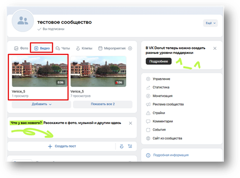Open Venice_5 video with 7 просмотров
This screenshot has width=240, height=178.
[x=98, y=71]
